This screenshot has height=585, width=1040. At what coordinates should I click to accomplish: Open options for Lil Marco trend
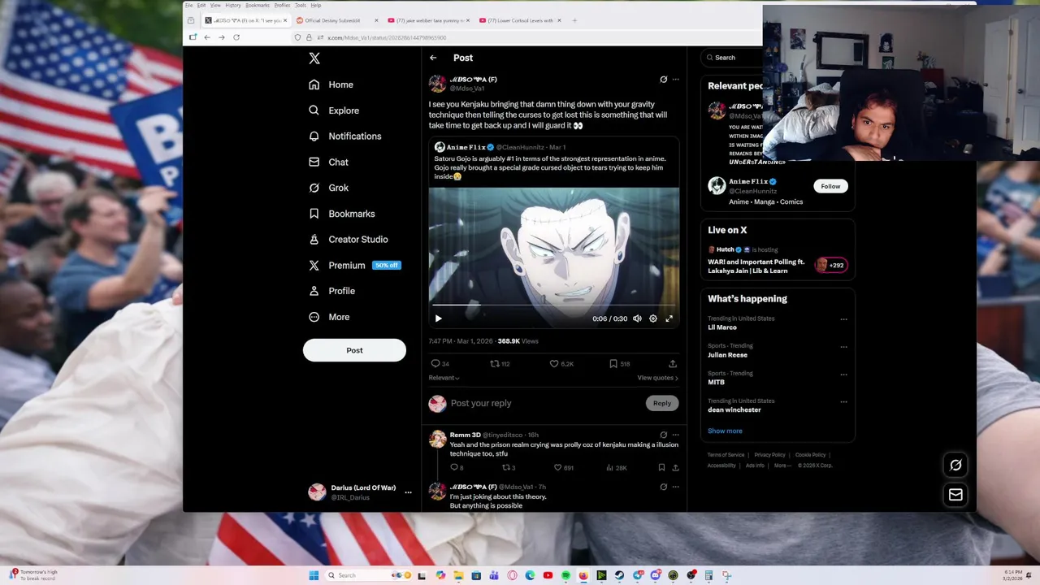pos(843,319)
